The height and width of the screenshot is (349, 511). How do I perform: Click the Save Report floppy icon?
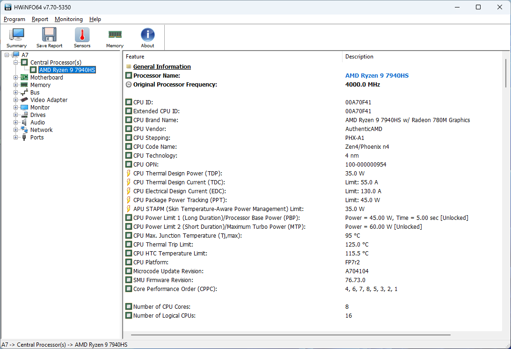click(49, 35)
